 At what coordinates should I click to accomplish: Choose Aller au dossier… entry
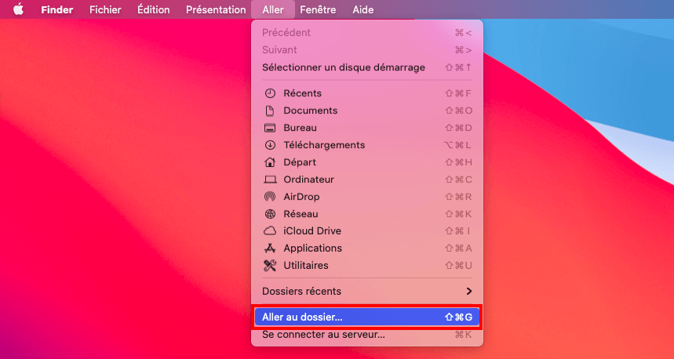(366, 317)
